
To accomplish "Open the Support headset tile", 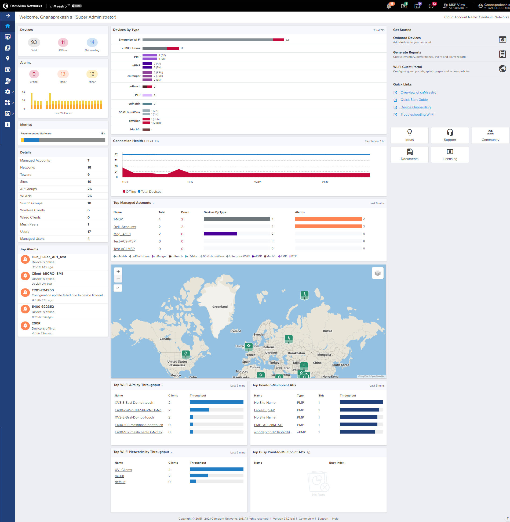I will 450,135.
